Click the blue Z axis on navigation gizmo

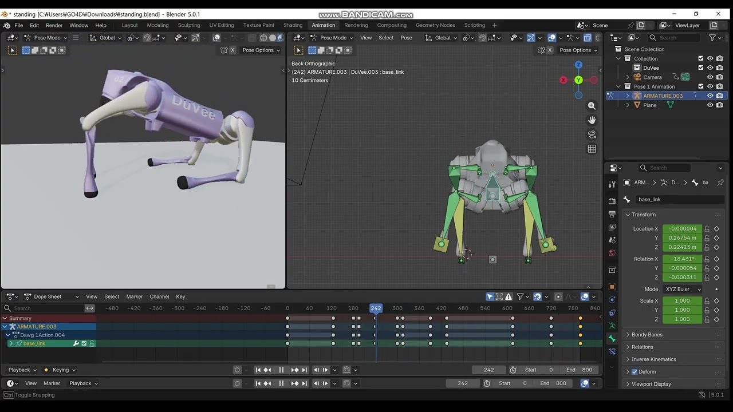tap(578, 65)
